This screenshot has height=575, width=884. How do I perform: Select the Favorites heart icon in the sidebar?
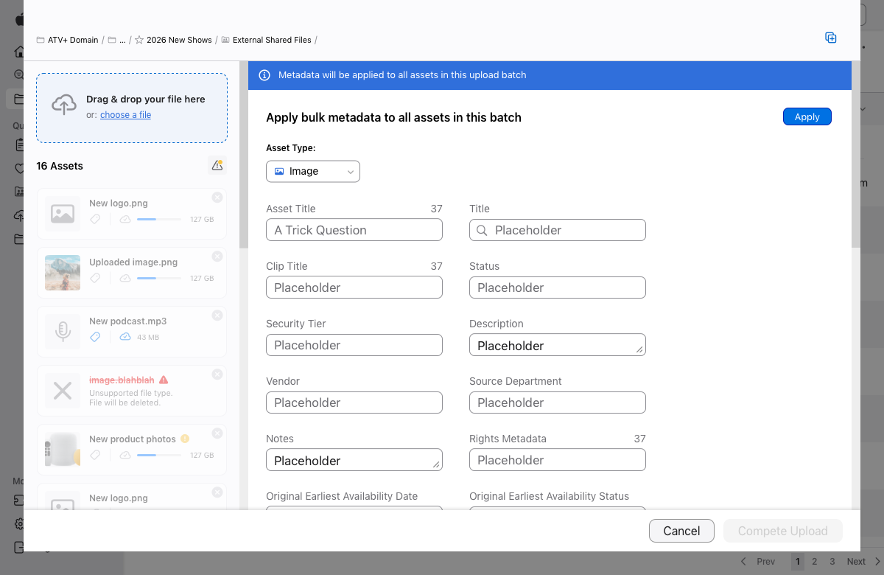pos(20,169)
